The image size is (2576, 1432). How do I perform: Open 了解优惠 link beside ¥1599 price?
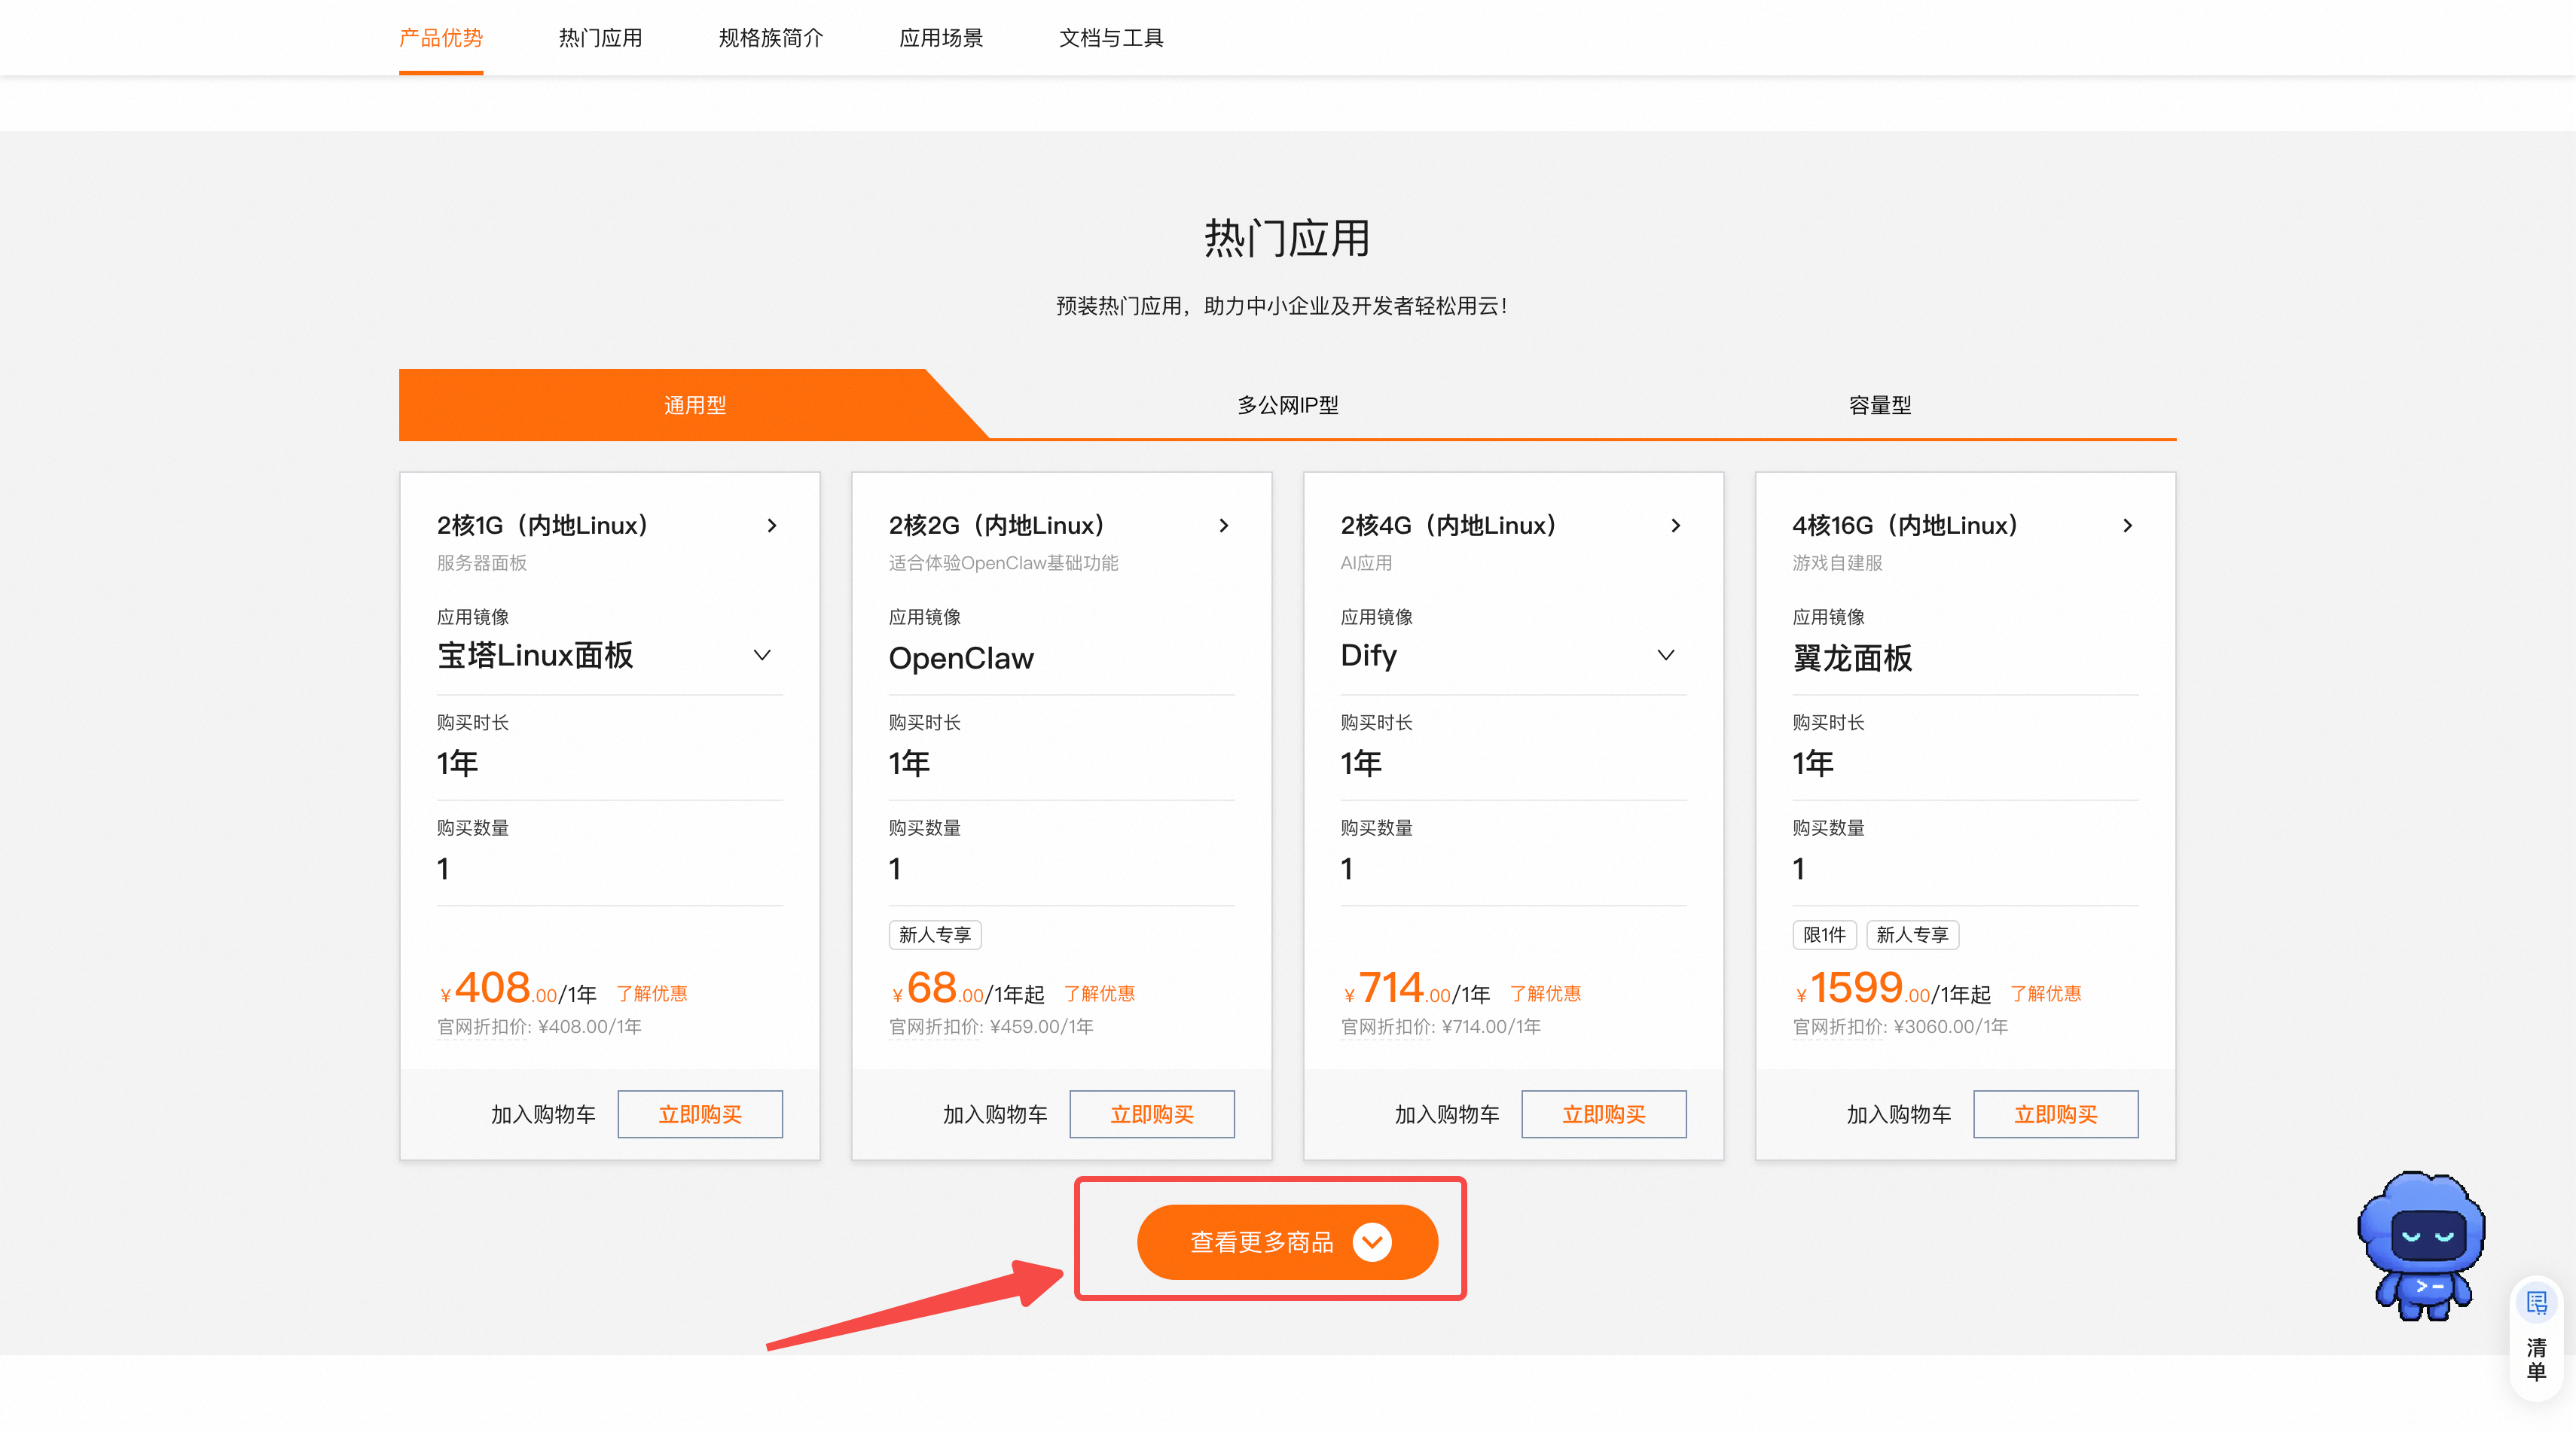(2045, 993)
